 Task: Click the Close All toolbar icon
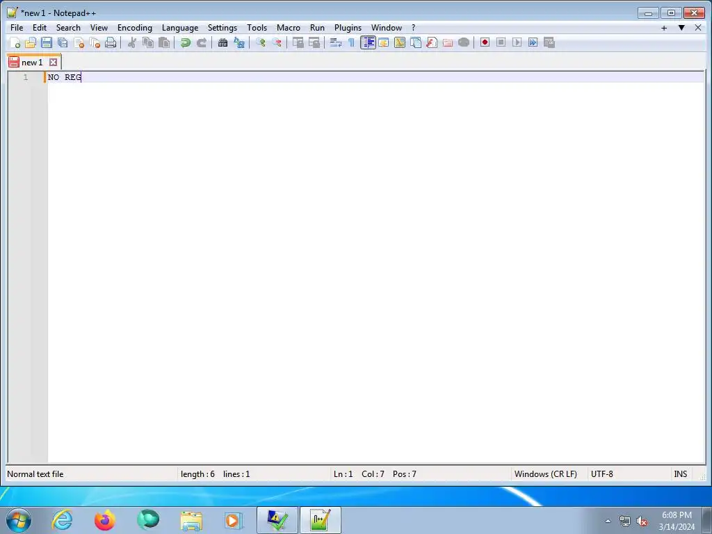click(95, 42)
